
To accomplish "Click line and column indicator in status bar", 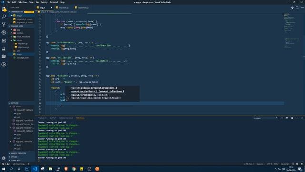I will click(249, 164).
